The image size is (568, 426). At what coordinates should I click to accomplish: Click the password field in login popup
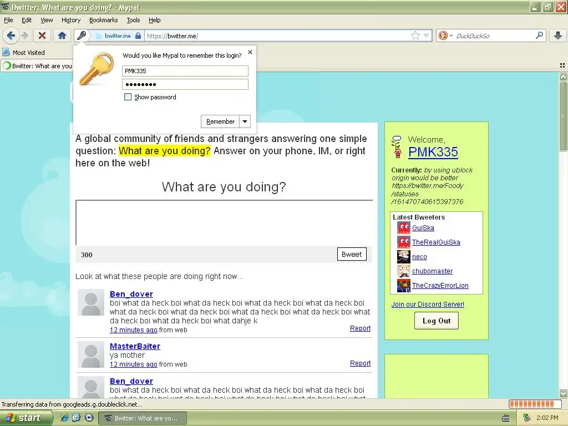pyautogui.click(x=185, y=84)
